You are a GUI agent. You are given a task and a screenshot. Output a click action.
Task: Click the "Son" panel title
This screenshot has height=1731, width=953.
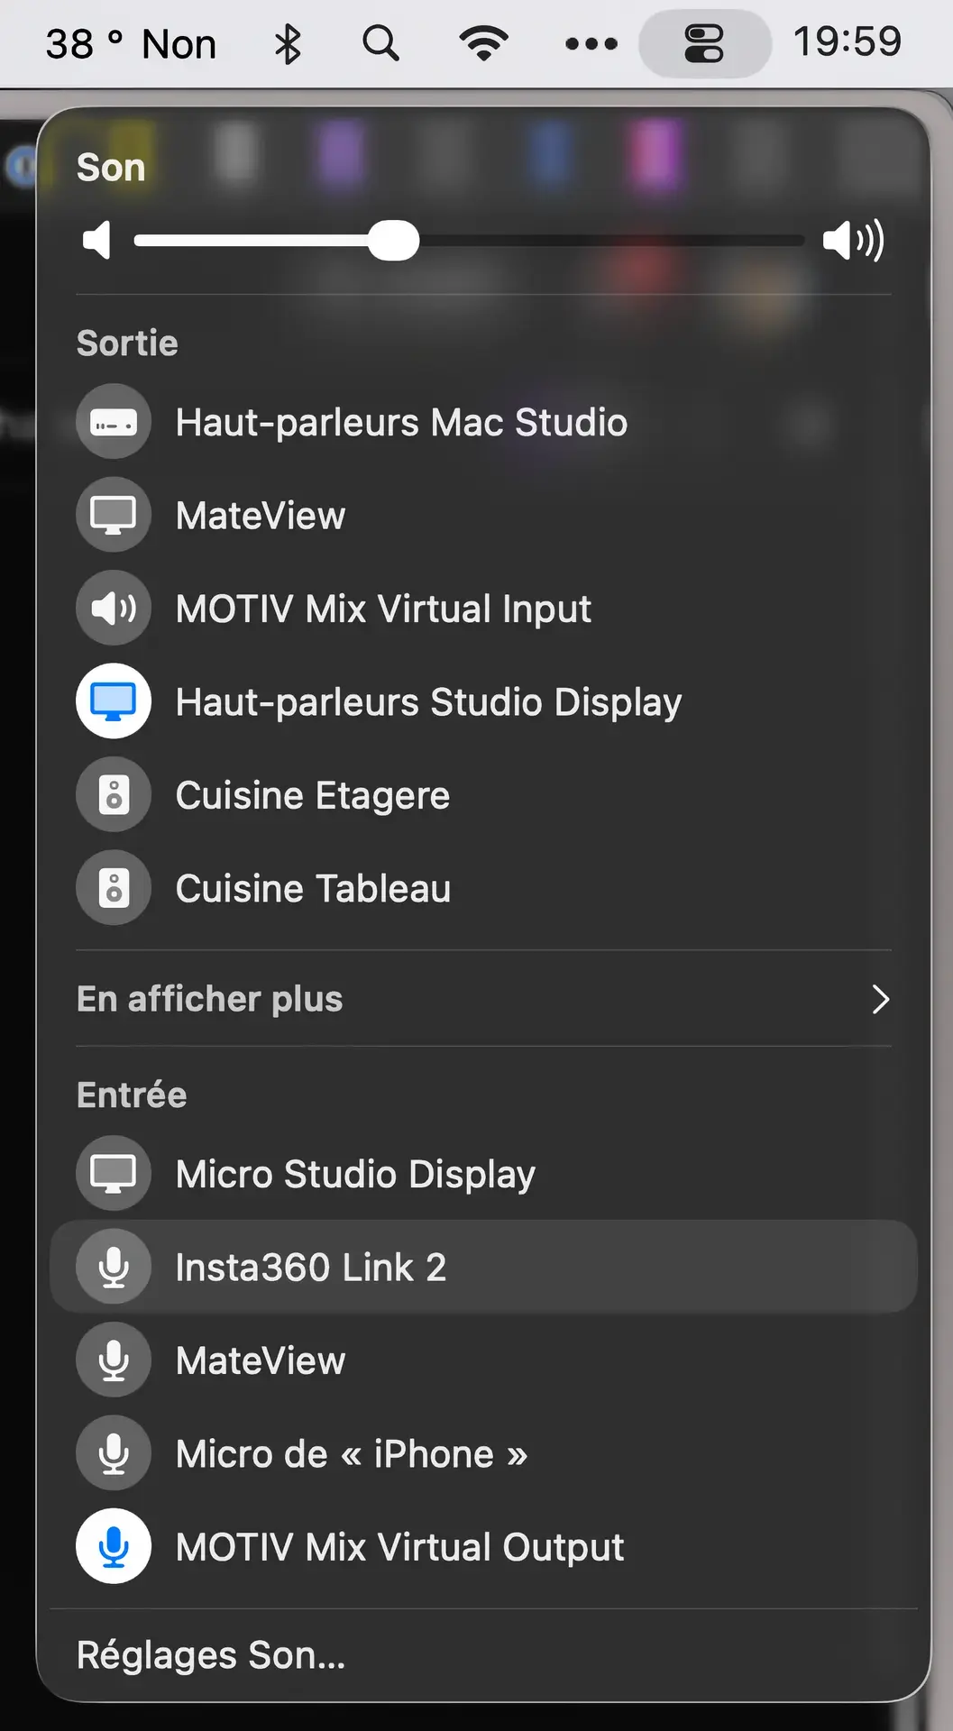pos(111,168)
